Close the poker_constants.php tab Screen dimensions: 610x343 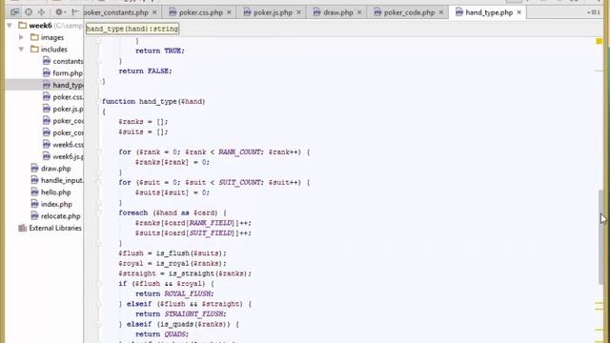point(154,12)
